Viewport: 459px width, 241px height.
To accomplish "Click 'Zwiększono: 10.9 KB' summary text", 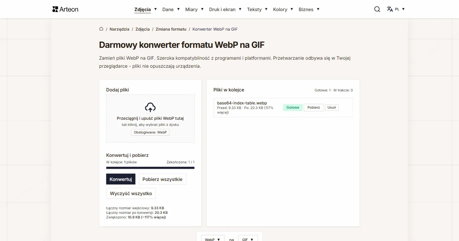I will 136,217.
